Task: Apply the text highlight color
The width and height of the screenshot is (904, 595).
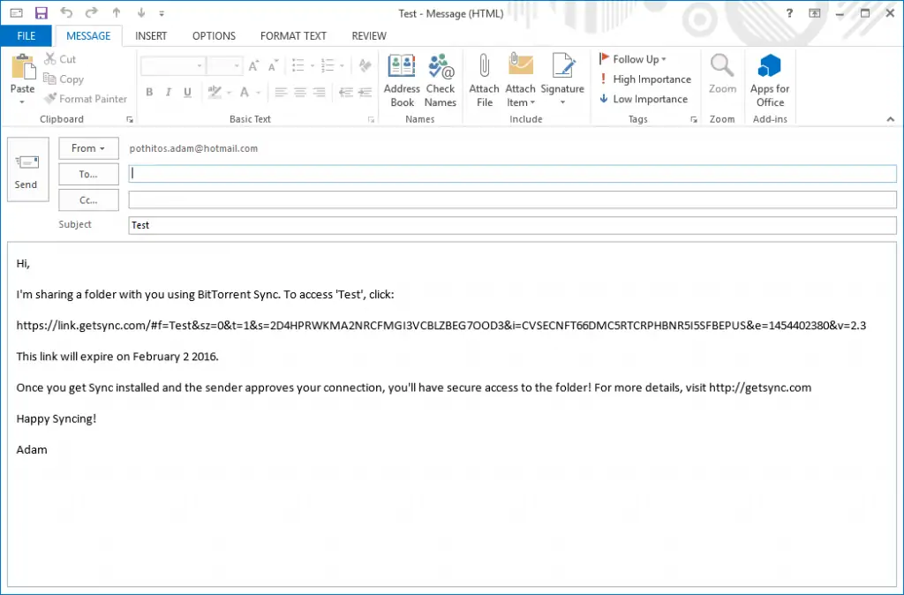Action: pyautogui.click(x=215, y=92)
